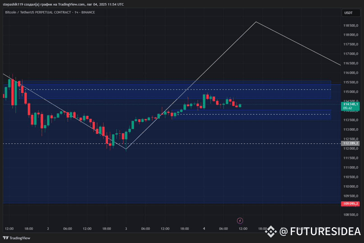Click date label '2' on time axis
Screen dimensions: 364x243
point(48,229)
